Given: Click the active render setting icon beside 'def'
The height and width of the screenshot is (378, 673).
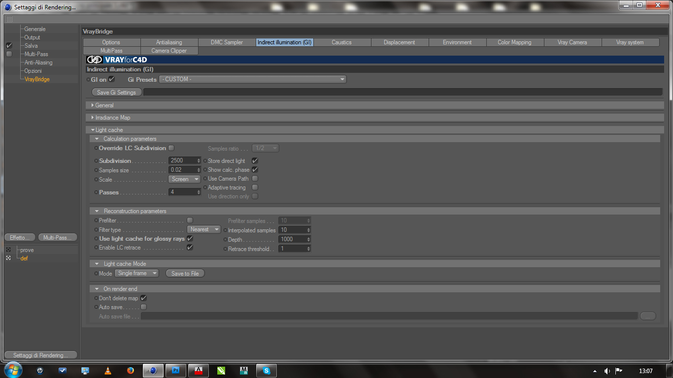Looking at the screenshot, I should [x=8, y=258].
